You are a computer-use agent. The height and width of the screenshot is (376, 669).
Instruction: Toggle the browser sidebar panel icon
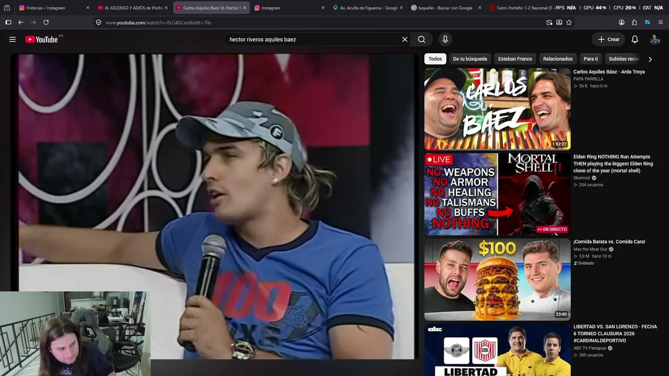click(8, 22)
